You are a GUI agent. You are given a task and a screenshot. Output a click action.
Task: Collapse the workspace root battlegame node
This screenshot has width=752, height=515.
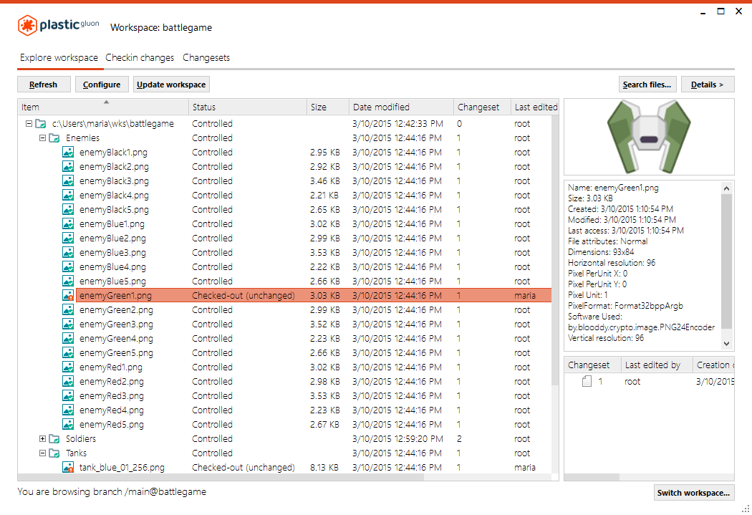pos(29,124)
